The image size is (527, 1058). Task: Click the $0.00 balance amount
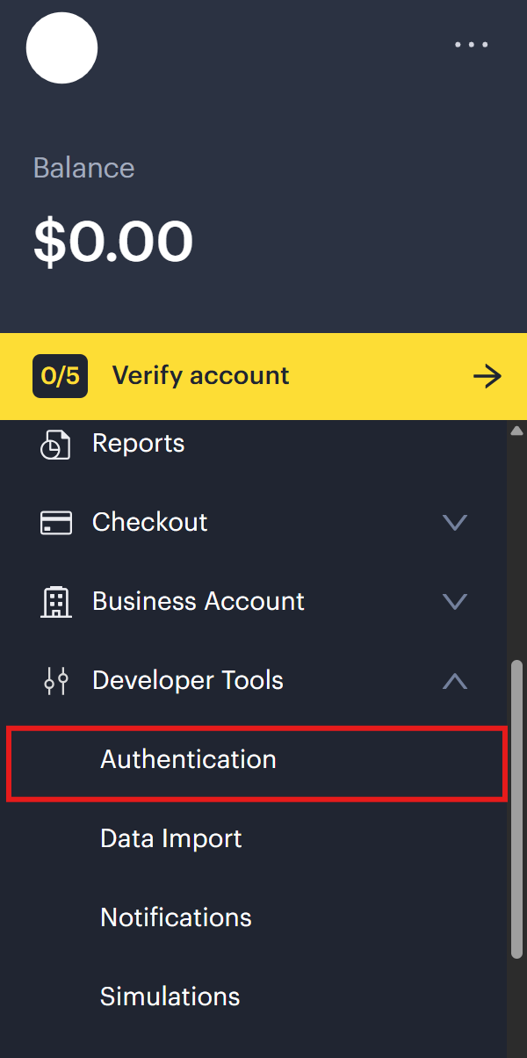point(113,241)
